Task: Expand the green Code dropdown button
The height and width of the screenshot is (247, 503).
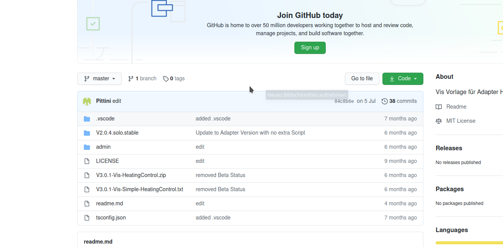Action: (403, 79)
